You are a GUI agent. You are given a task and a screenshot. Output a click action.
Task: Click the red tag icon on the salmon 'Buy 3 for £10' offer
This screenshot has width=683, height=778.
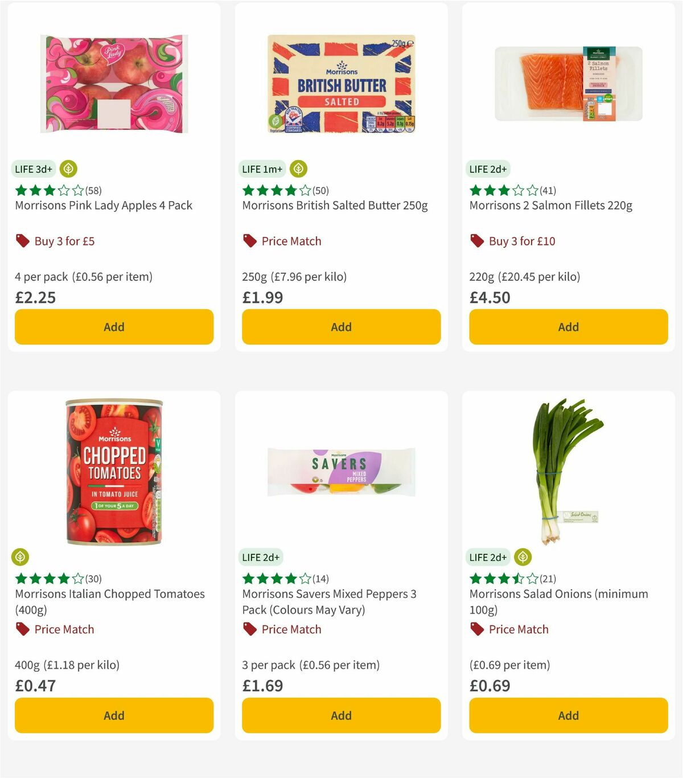point(477,241)
